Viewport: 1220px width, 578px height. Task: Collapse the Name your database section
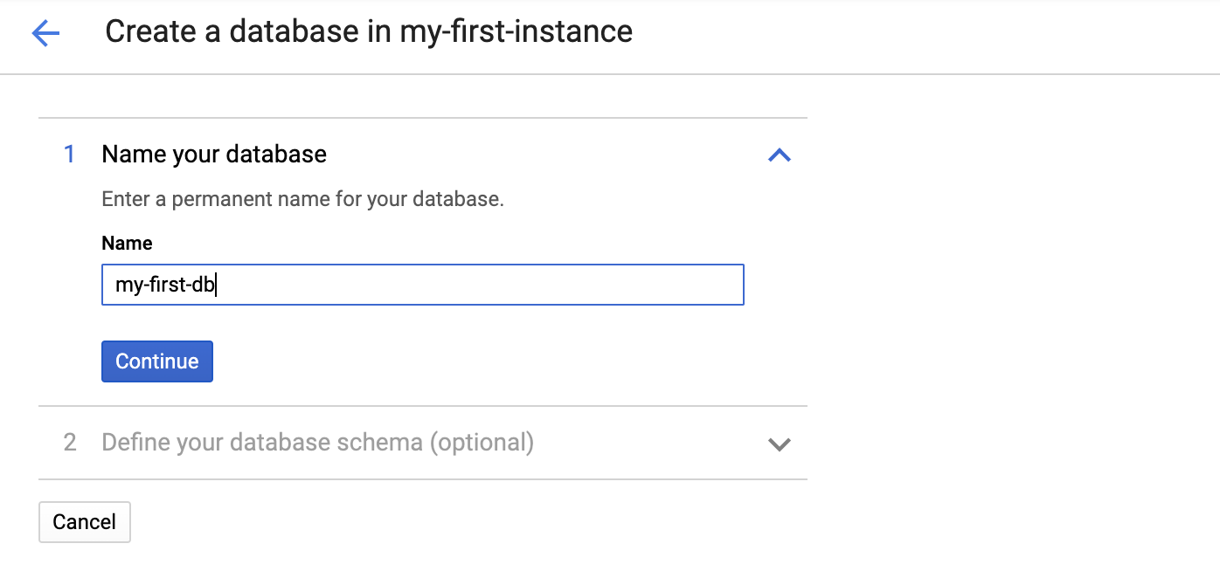point(779,155)
